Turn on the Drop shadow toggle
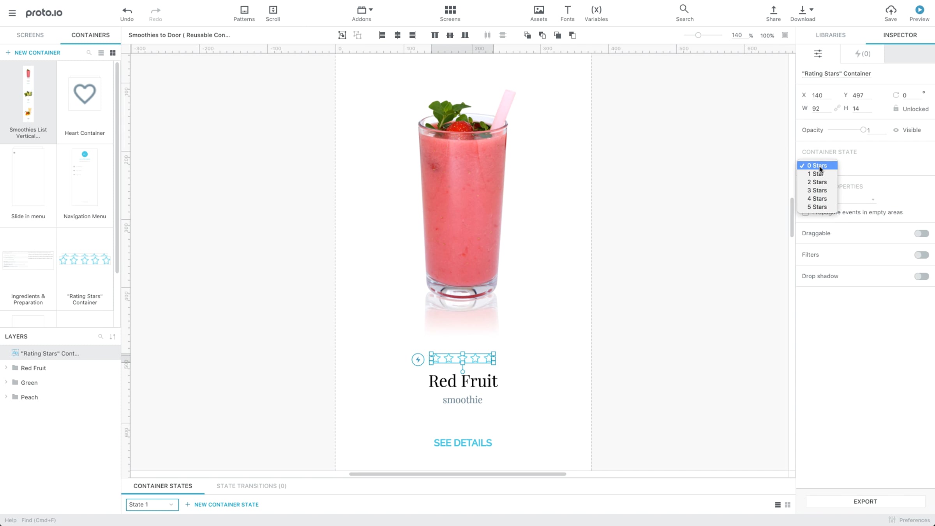 (921, 276)
